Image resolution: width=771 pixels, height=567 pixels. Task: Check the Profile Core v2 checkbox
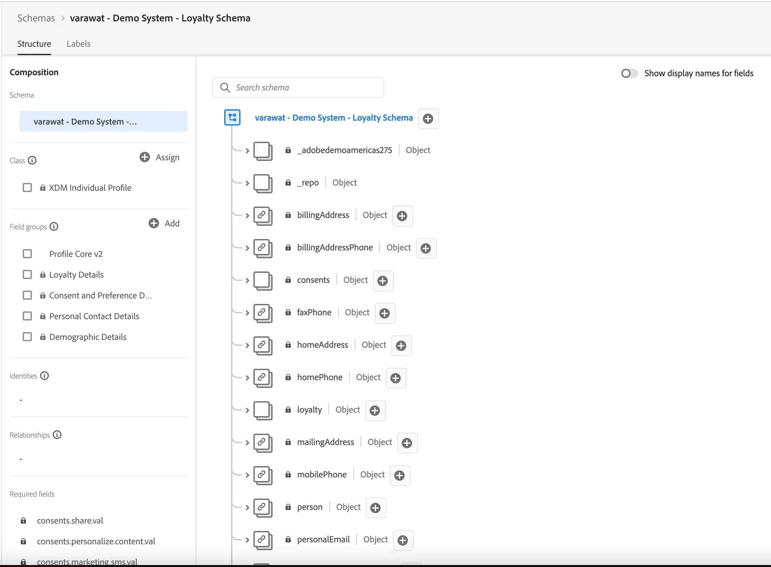(x=27, y=254)
